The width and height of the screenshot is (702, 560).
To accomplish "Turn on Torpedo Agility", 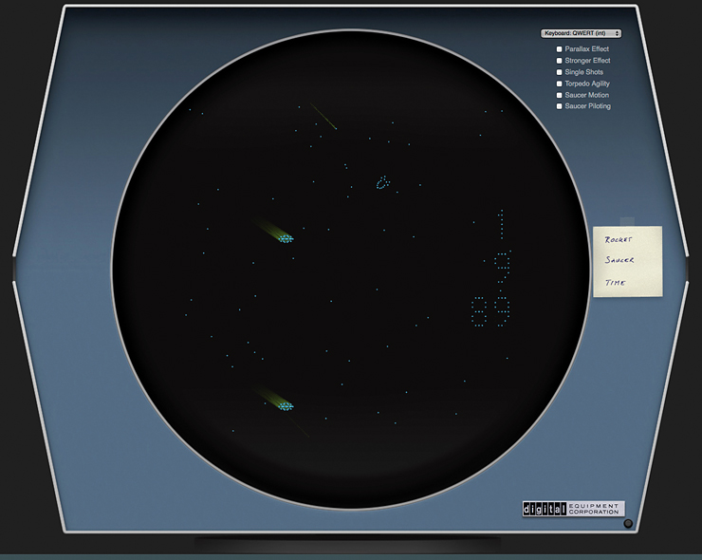I will click(x=560, y=84).
